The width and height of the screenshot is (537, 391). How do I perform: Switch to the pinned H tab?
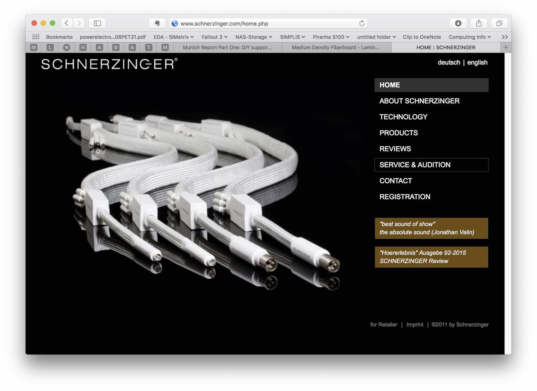tap(83, 47)
